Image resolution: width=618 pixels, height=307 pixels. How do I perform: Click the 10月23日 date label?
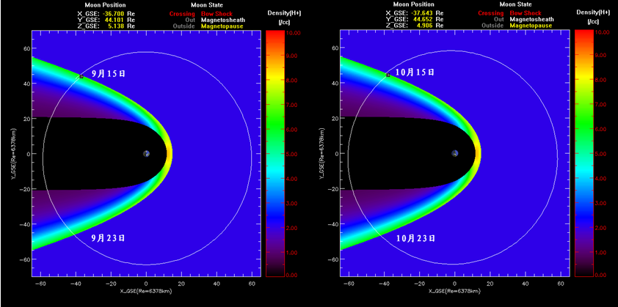[x=416, y=238]
